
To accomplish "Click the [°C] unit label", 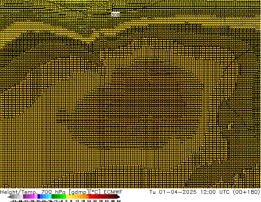I will (x=95, y=192).
